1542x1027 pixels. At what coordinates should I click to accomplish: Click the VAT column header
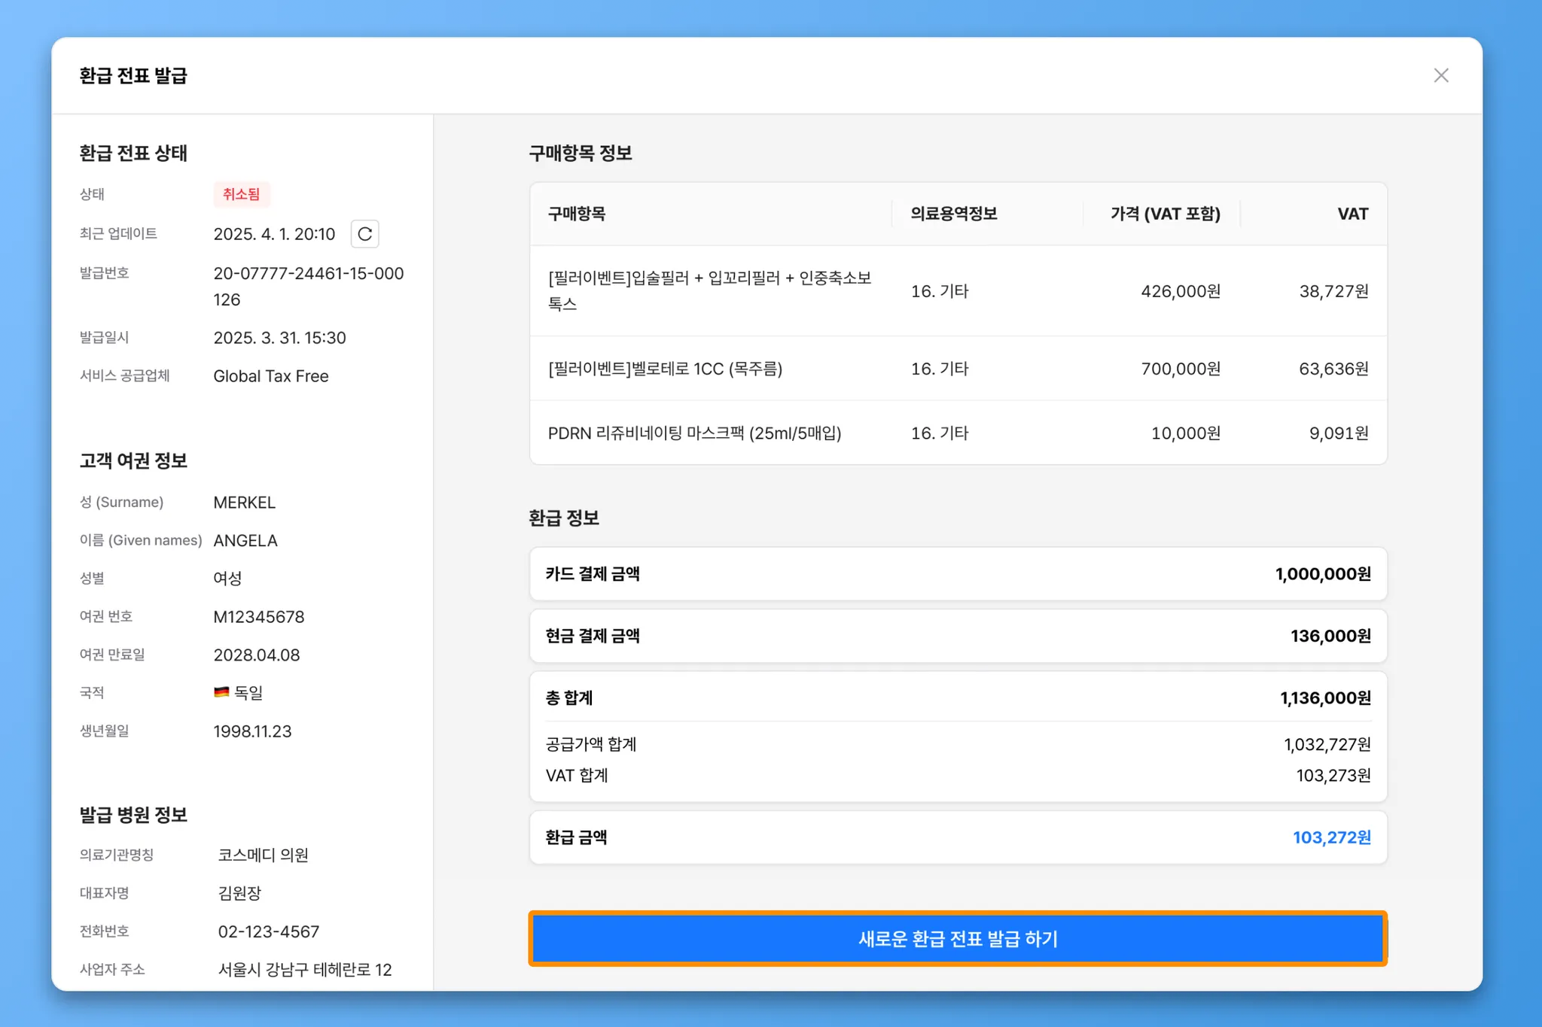tap(1352, 214)
